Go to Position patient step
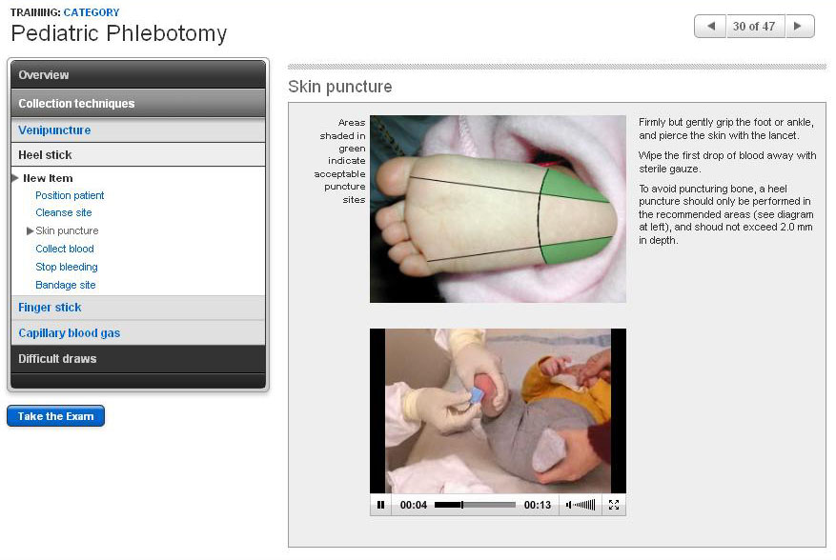The width and height of the screenshot is (836, 560). click(70, 195)
